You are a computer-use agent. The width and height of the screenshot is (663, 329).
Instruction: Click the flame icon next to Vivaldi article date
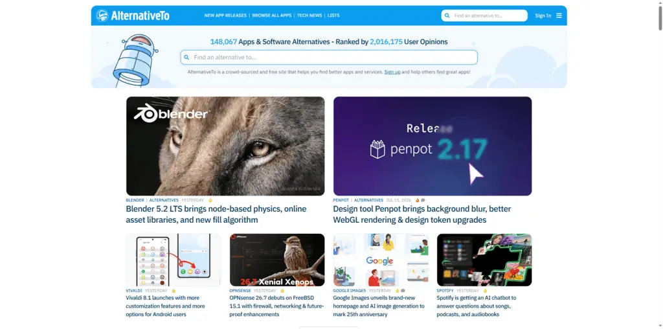point(174,291)
